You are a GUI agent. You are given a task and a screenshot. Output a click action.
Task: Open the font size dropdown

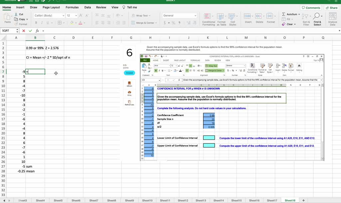coord(76,15)
